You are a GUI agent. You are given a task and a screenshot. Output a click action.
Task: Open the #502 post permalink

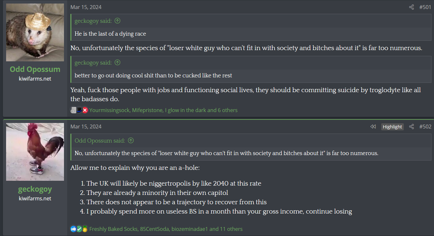point(425,127)
